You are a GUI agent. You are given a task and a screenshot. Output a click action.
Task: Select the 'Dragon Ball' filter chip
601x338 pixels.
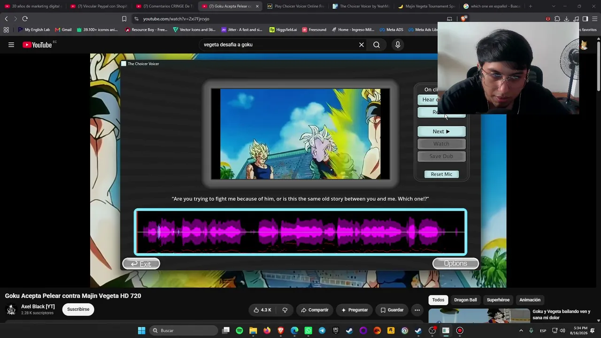tap(465, 300)
